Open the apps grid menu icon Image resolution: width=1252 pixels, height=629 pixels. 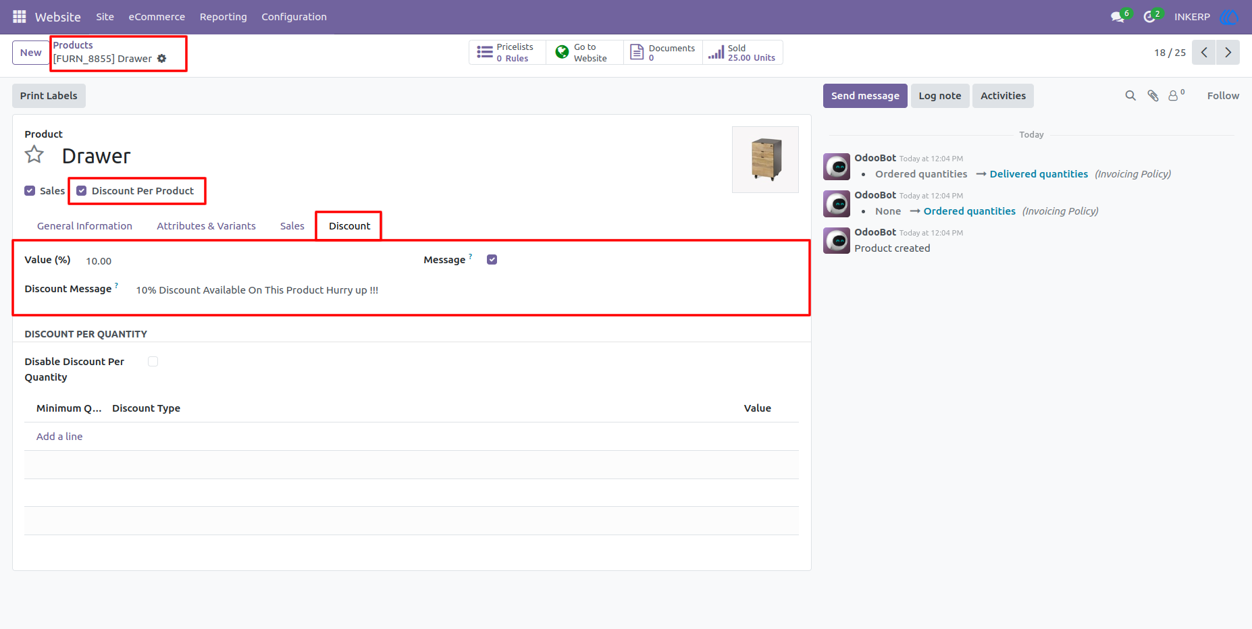19,16
